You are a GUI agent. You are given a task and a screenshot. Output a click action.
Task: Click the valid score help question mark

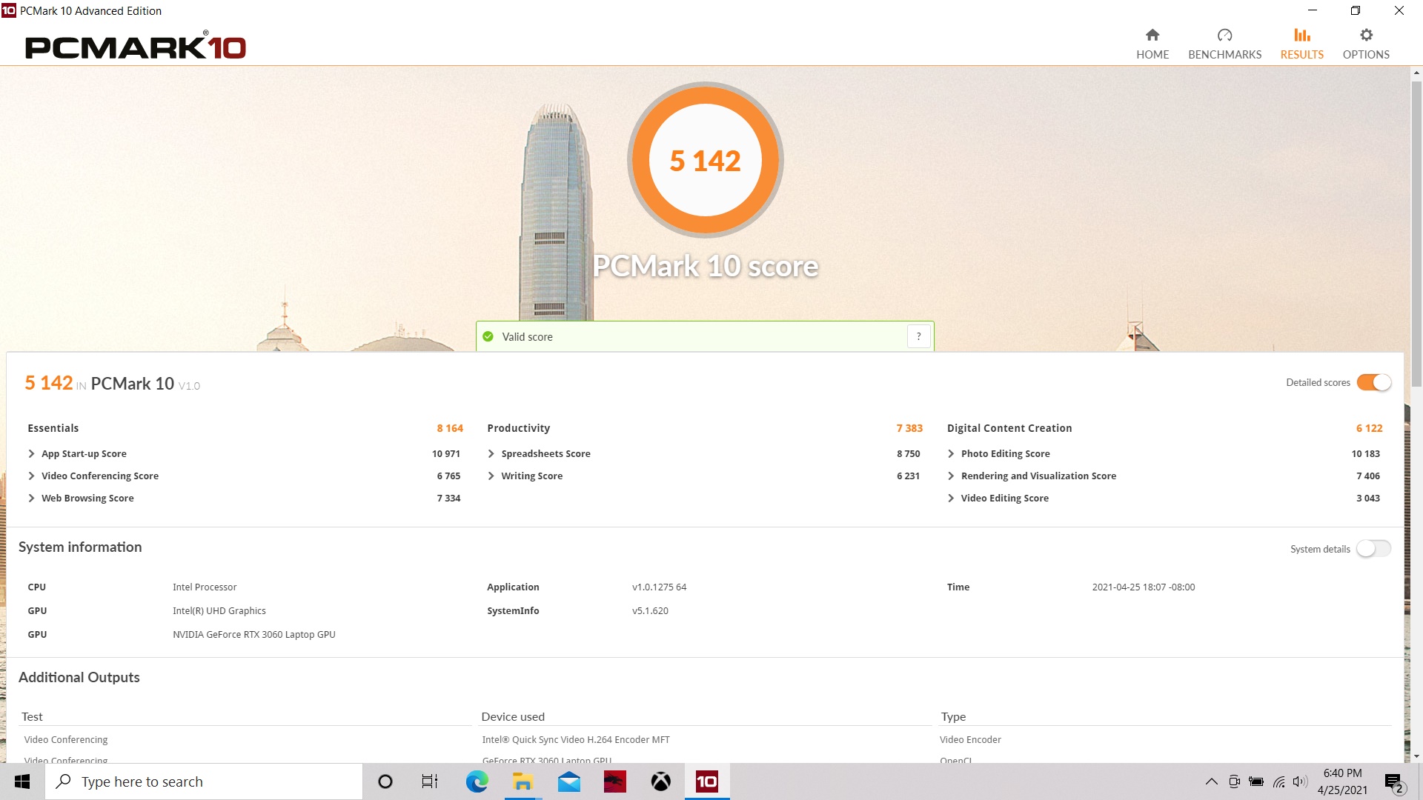pyautogui.click(x=919, y=336)
